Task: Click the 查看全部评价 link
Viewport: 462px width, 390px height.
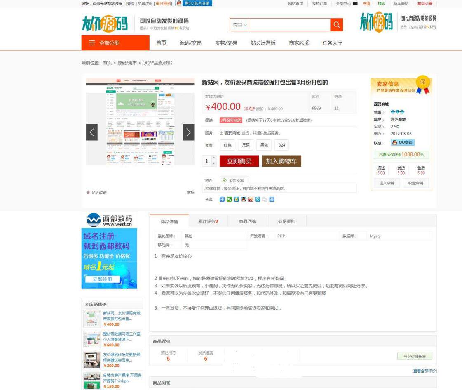Action: pyautogui.click(x=424, y=371)
